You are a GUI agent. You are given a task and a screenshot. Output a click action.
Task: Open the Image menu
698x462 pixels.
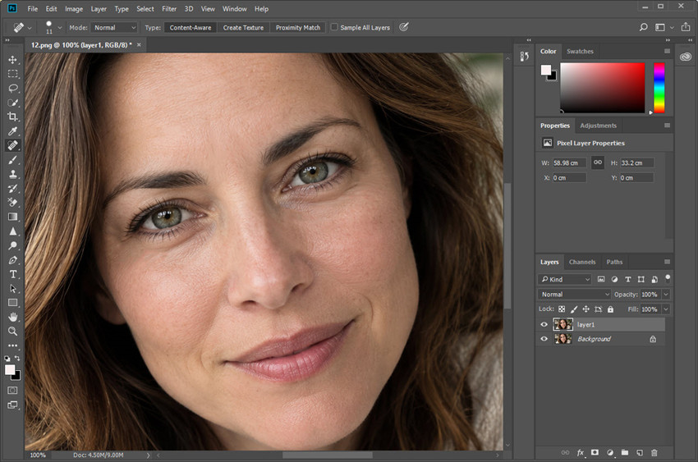tap(74, 9)
